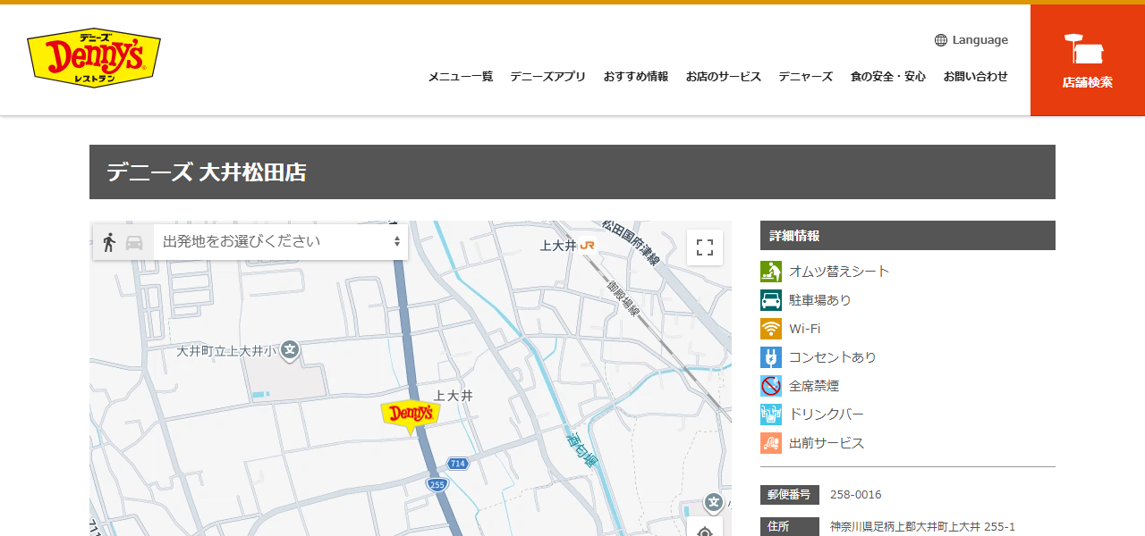Click the address 神奈川県足柄上郡大井町上大井 255-1
This screenshot has width=1145, height=536.
tap(922, 527)
